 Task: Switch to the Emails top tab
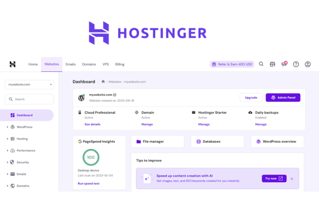(x=70, y=64)
